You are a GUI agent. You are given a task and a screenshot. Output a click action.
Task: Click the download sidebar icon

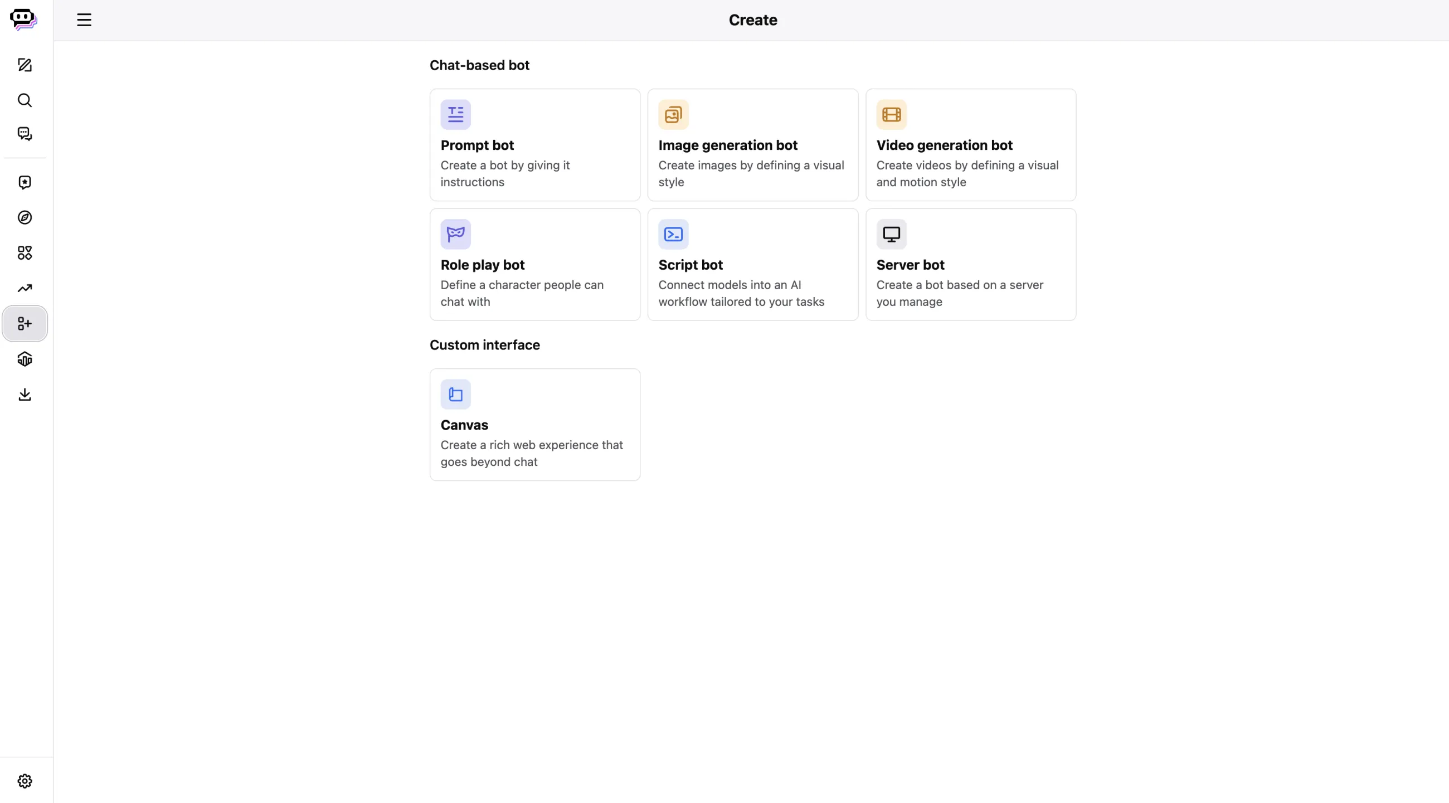(25, 395)
